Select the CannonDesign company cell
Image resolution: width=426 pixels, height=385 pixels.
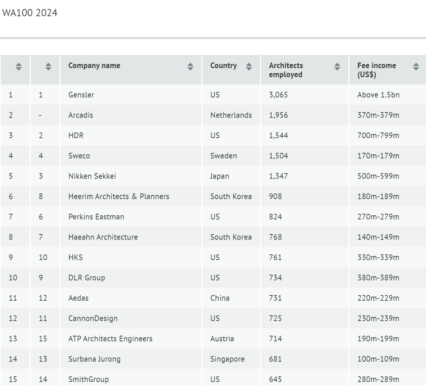pyautogui.click(x=131, y=318)
